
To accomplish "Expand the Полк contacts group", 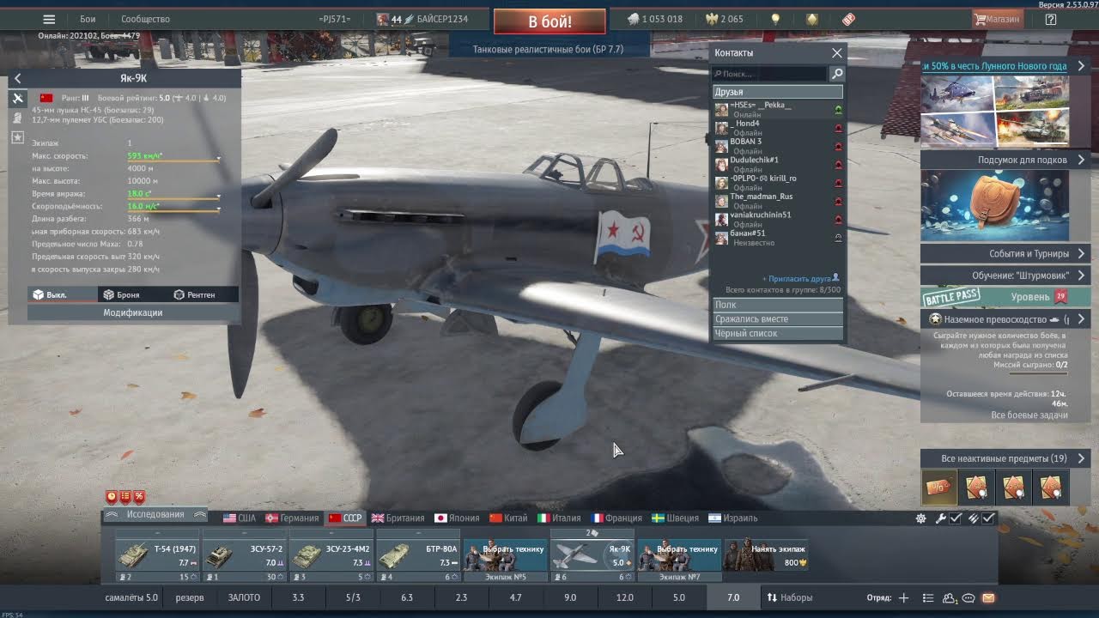I will pos(778,305).
